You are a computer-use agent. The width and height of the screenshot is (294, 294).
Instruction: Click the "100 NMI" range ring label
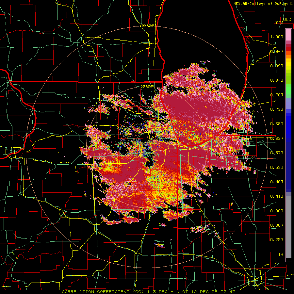coord(147,26)
